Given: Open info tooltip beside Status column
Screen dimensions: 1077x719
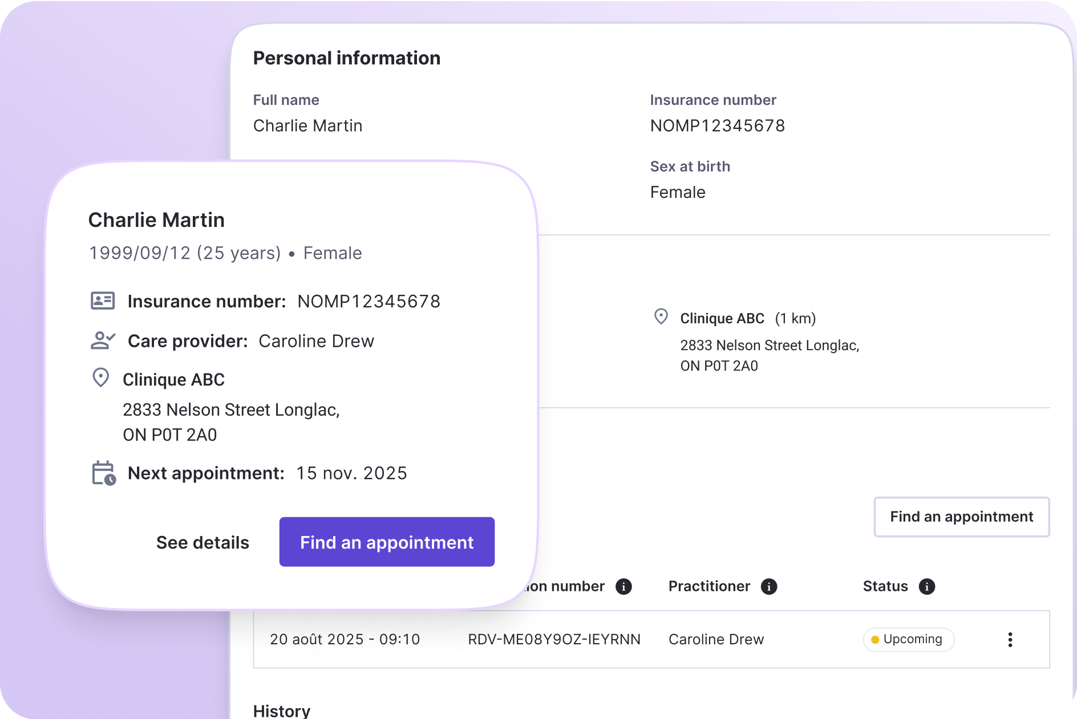Looking at the screenshot, I should [927, 587].
